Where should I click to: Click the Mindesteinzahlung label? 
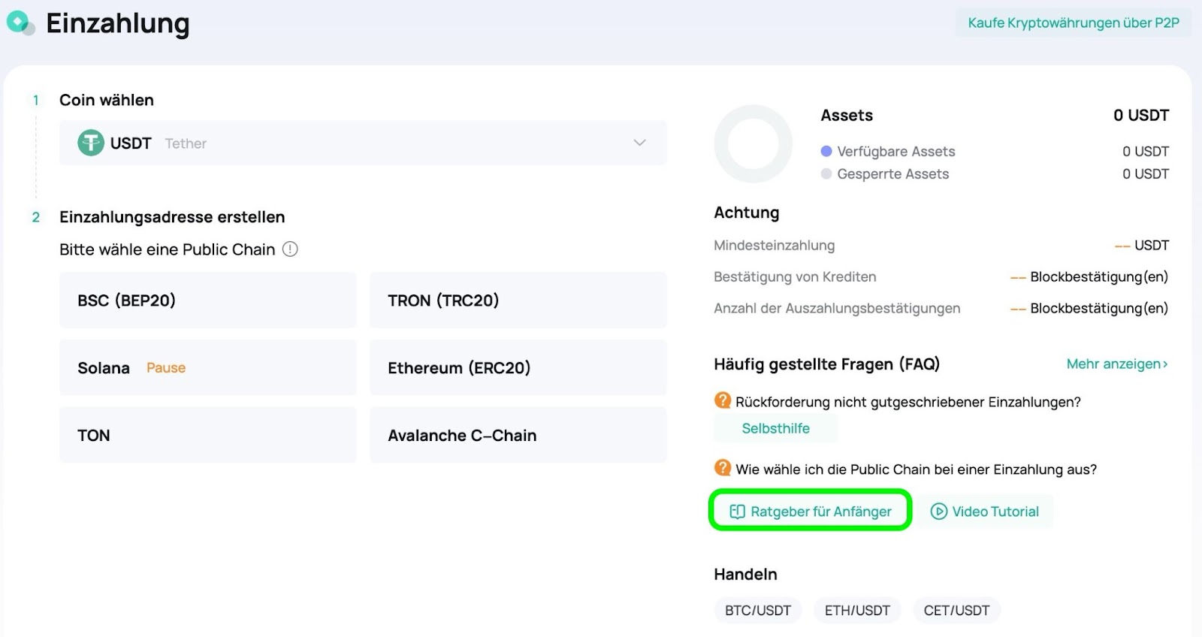point(775,246)
